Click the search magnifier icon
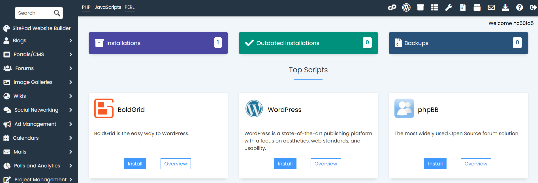Image resolution: width=538 pixels, height=183 pixels. pos(57,13)
